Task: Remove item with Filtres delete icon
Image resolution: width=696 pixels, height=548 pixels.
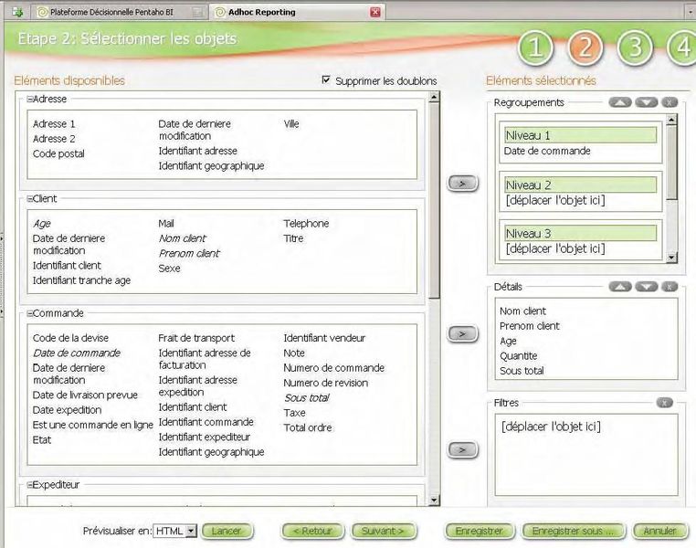Action: click(664, 402)
